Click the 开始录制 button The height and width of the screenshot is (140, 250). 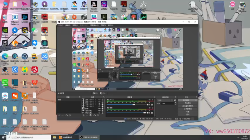point(188,103)
